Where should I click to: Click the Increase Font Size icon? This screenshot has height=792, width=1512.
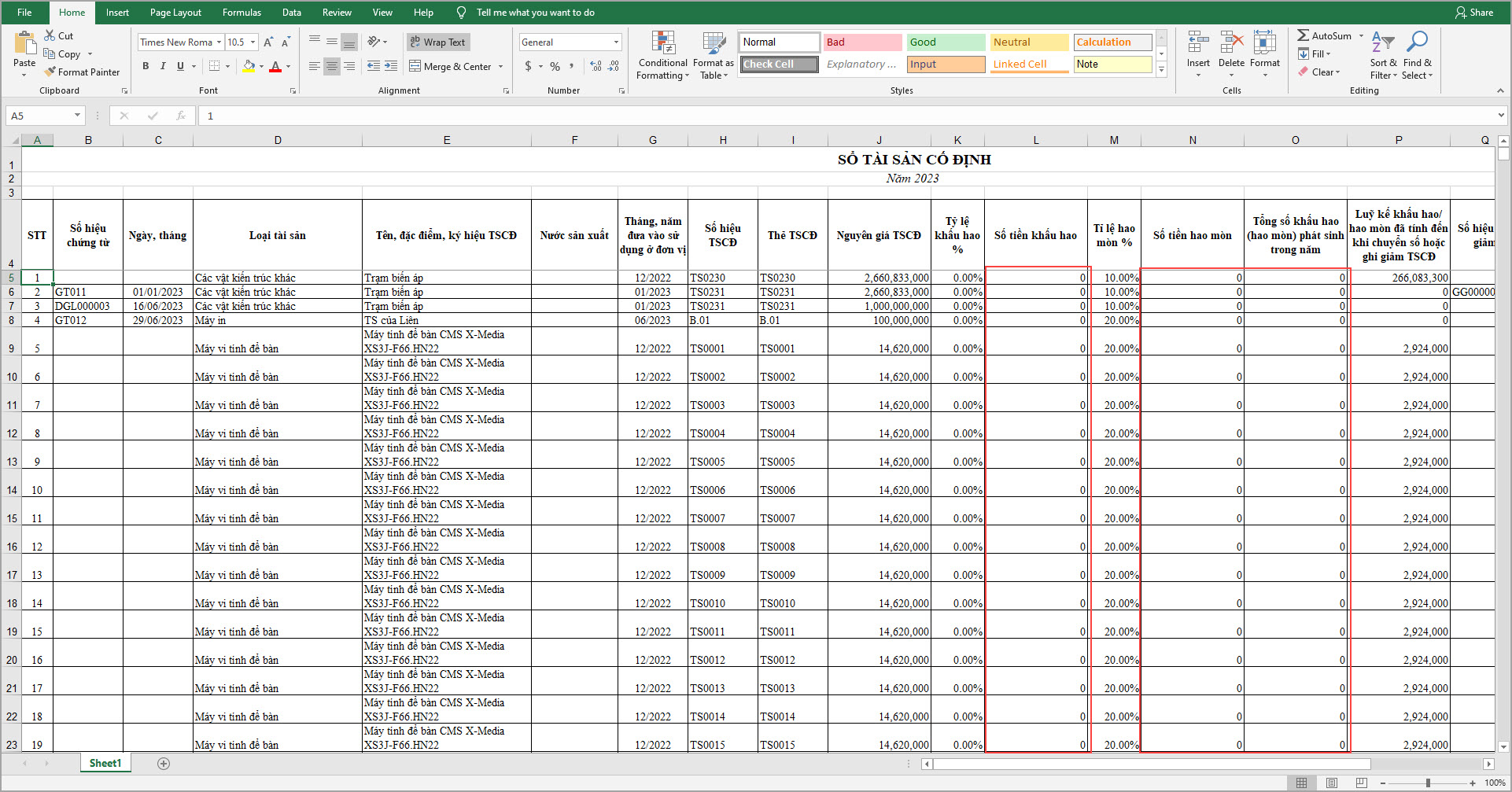click(x=268, y=42)
